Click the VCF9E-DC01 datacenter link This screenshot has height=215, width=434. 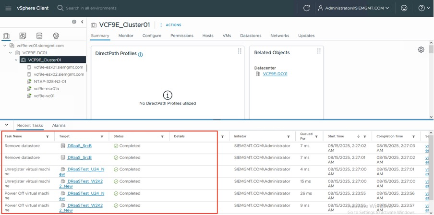tap(275, 74)
